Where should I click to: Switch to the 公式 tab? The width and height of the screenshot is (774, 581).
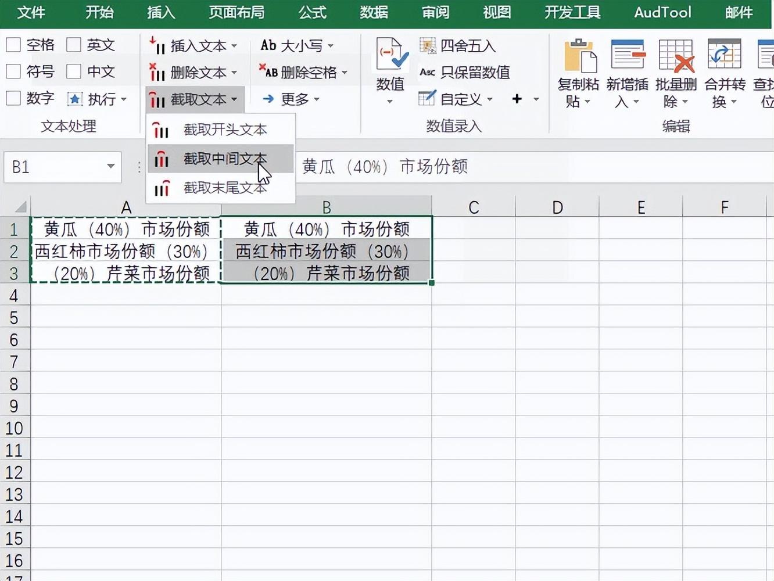click(x=313, y=12)
